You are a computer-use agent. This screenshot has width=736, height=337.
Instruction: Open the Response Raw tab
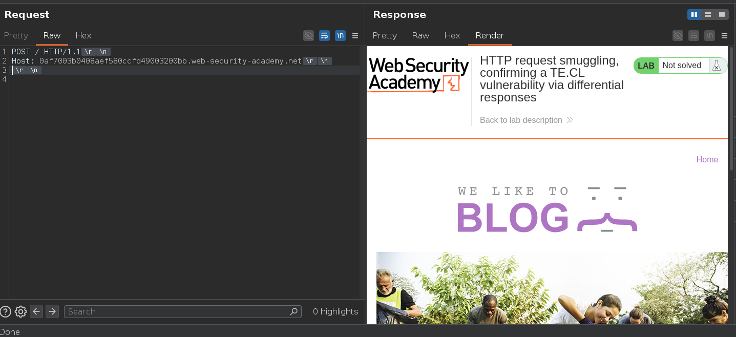coord(420,35)
